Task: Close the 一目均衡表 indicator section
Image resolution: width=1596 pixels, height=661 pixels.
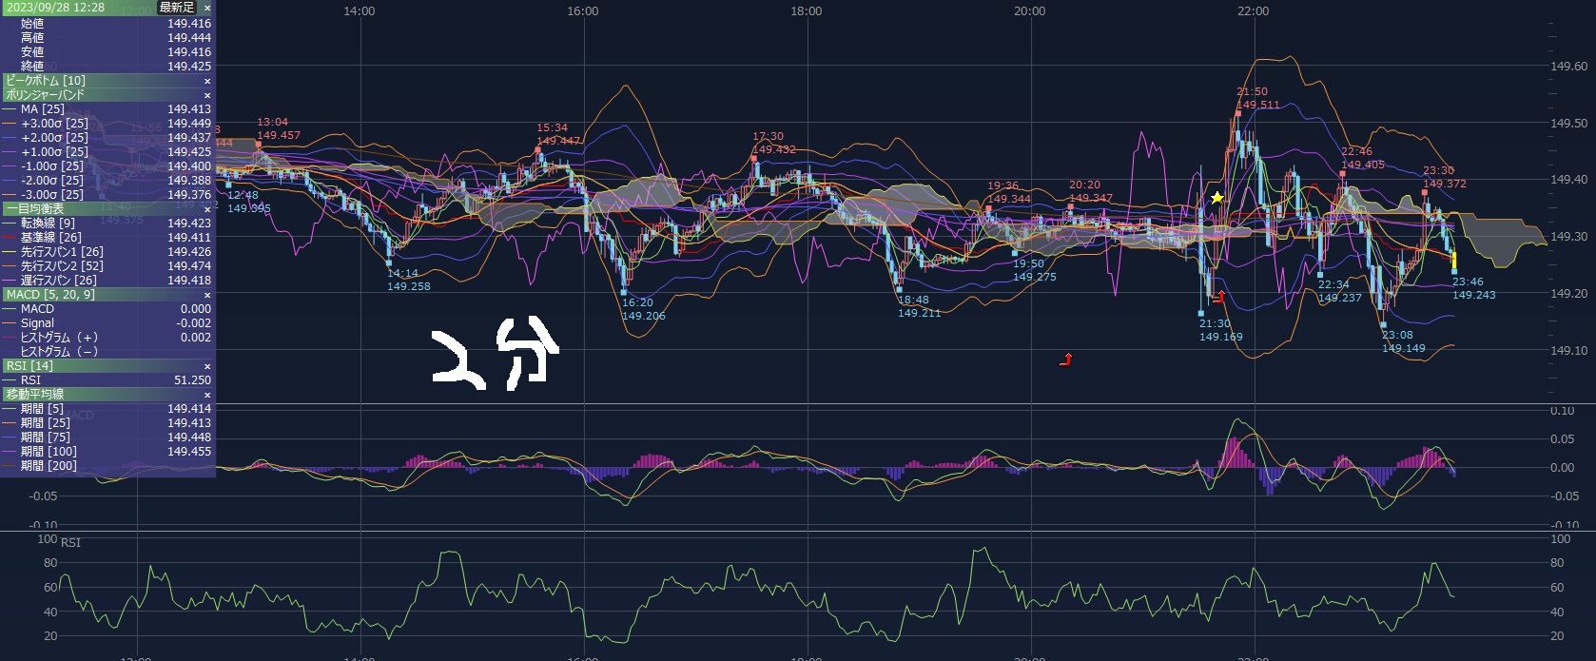Action: click(207, 209)
